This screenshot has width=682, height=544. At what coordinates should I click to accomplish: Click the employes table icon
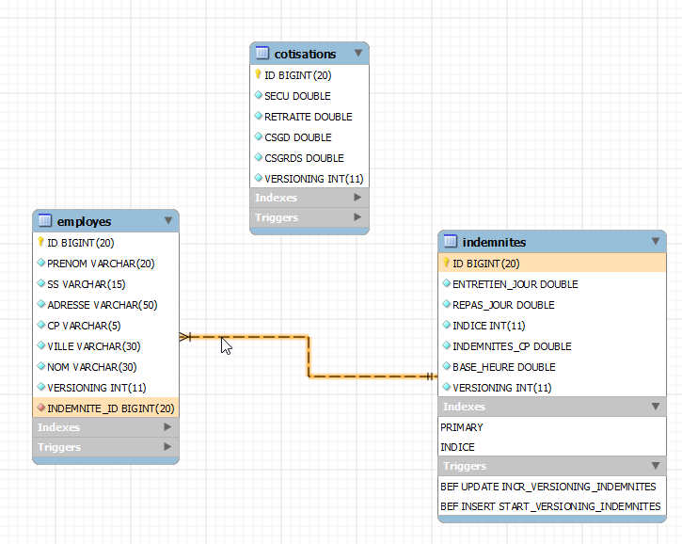pos(45,221)
